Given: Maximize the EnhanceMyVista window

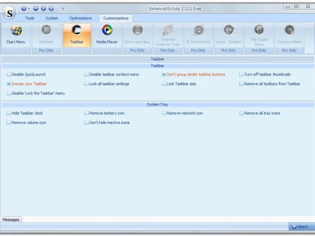Looking at the screenshot, I should click(296, 6).
